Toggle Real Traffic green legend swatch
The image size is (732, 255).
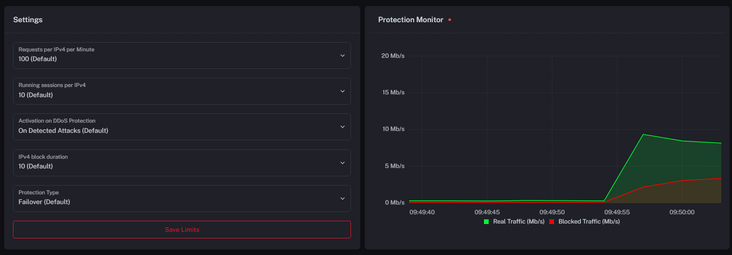486,222
